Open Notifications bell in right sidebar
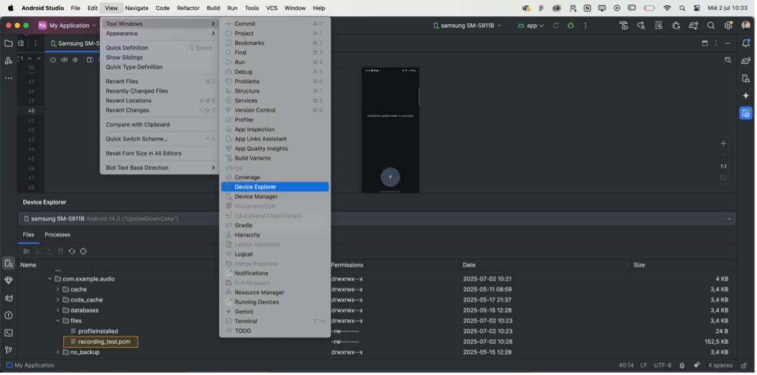This screenshot has width=757, height=375. coord(746,43)
